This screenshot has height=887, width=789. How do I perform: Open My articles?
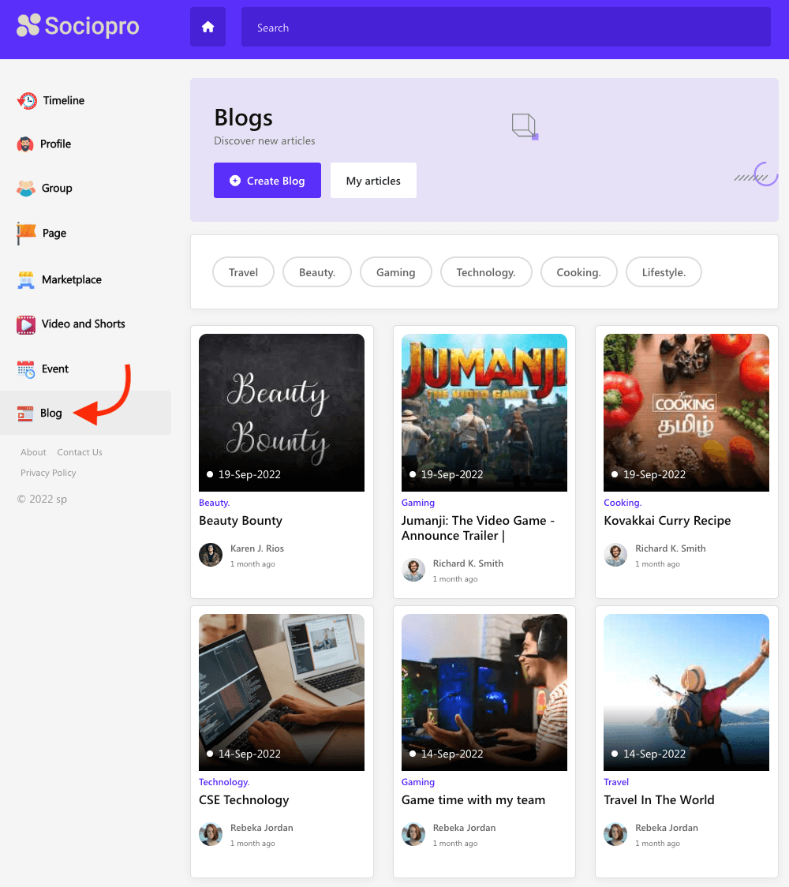click(x=373, y=181)
